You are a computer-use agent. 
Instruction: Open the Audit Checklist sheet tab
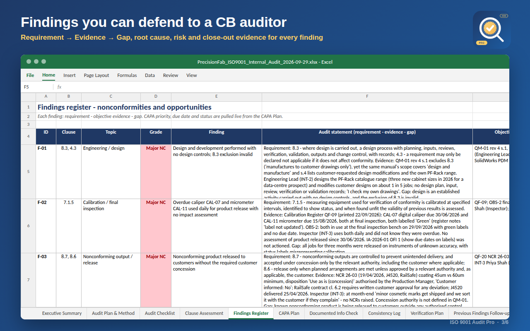pos(160,313)
